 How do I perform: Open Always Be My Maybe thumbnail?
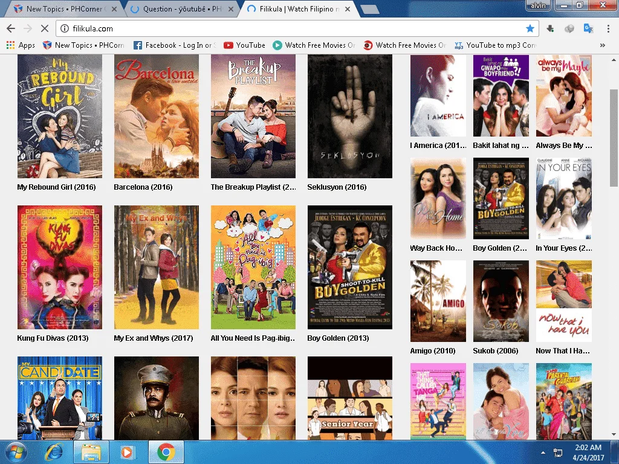click(564, 96)
